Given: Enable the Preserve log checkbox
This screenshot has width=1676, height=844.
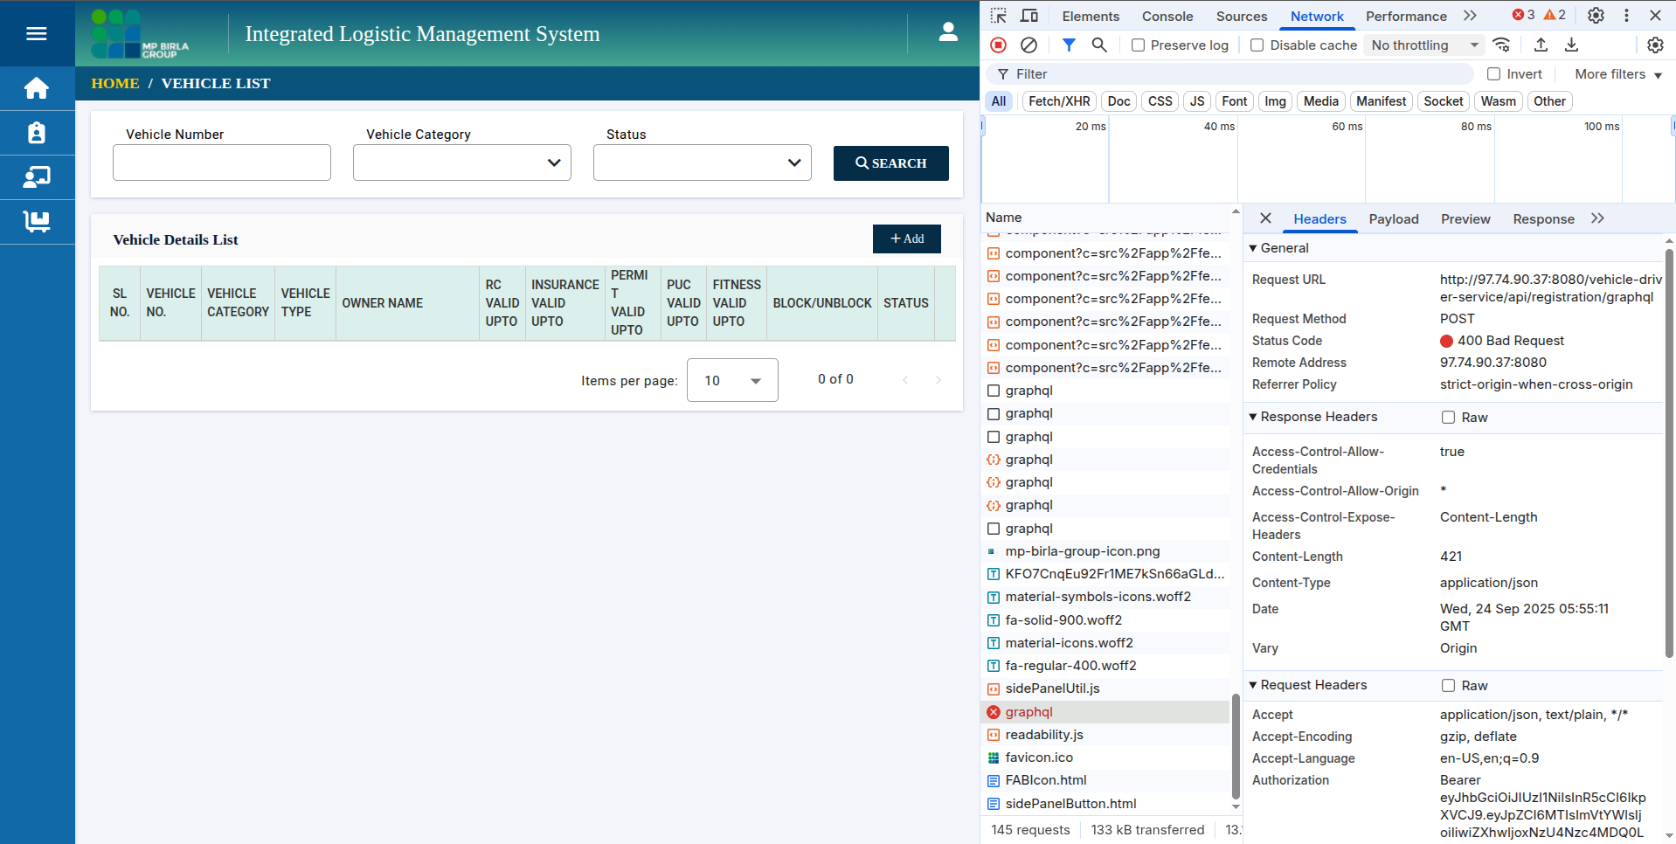Looking at the screenshot, I should (x=1138, y=45).
